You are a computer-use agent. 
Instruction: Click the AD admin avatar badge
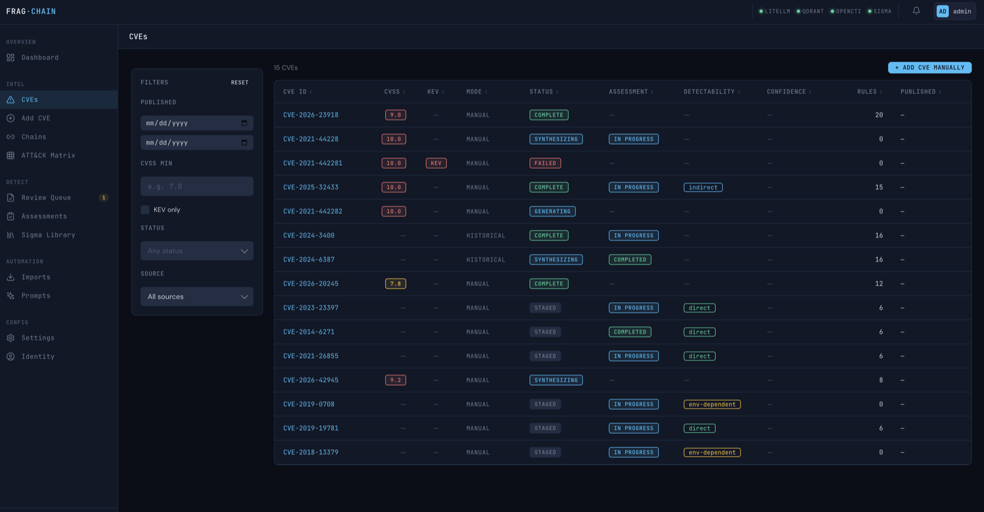click(x=943, y=11)
